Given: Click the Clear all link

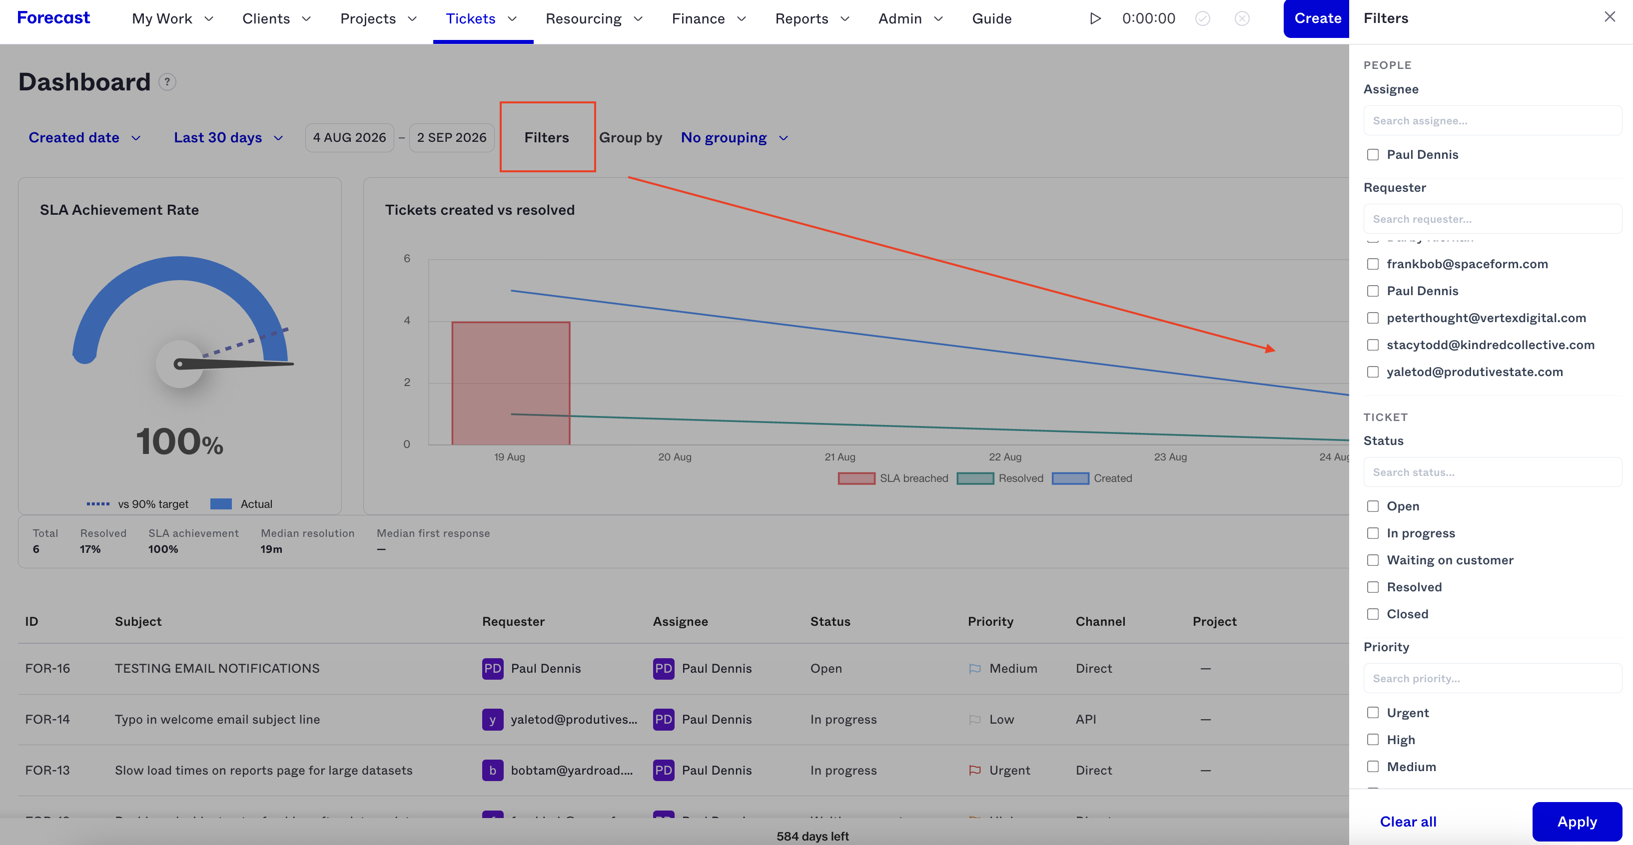Looking at the screenshot, I should tap(1408, 822).
